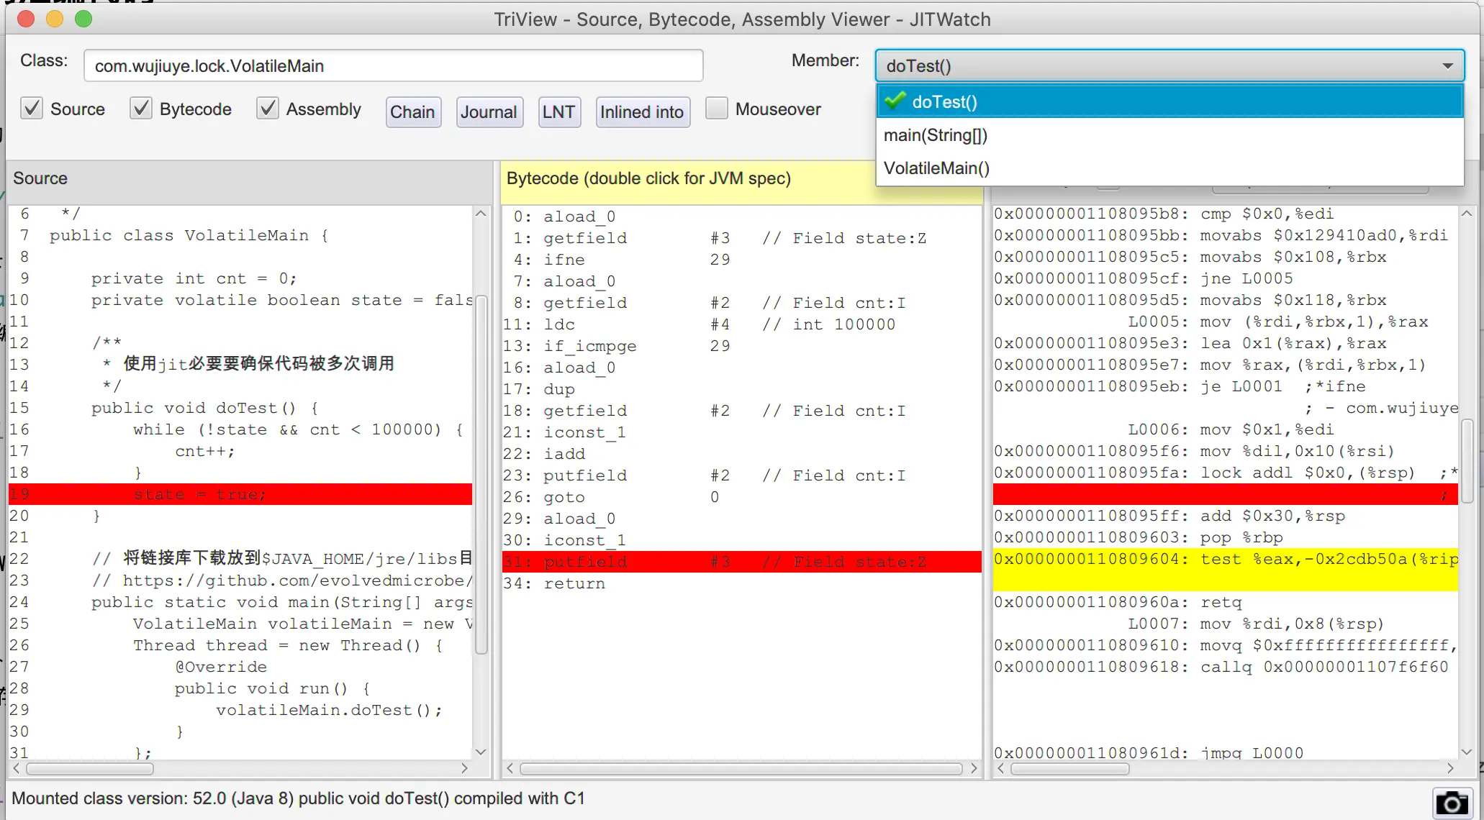Click the source horizontal scroll-right arrow
Screen dimensions: 1484x820
click(464, 768)
